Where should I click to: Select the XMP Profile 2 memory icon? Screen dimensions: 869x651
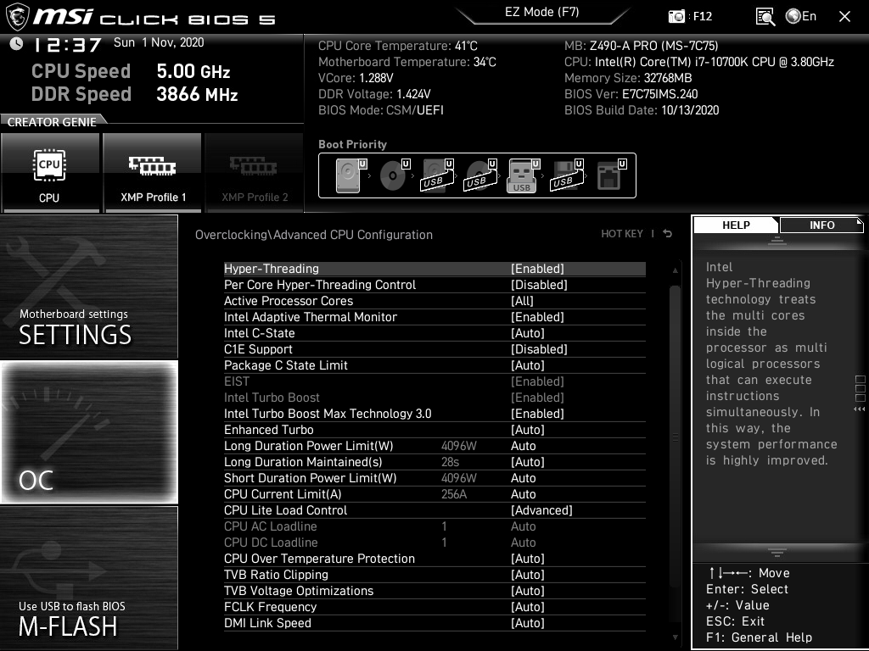(255, 173)
